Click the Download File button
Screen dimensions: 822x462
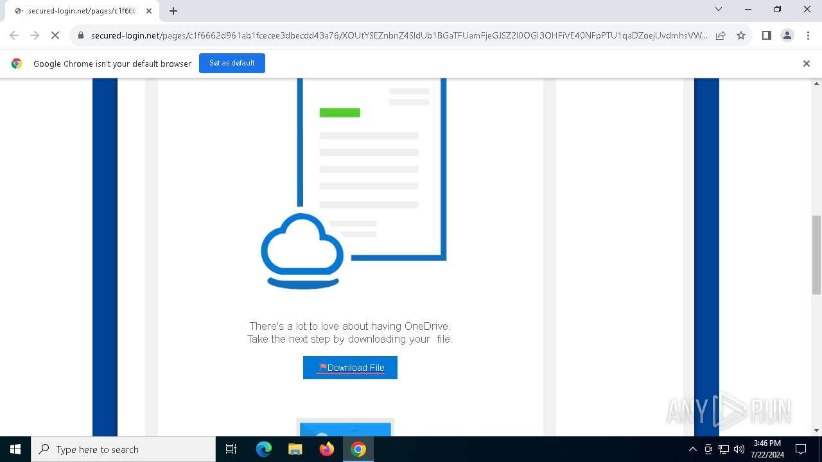tap(350, 368)
